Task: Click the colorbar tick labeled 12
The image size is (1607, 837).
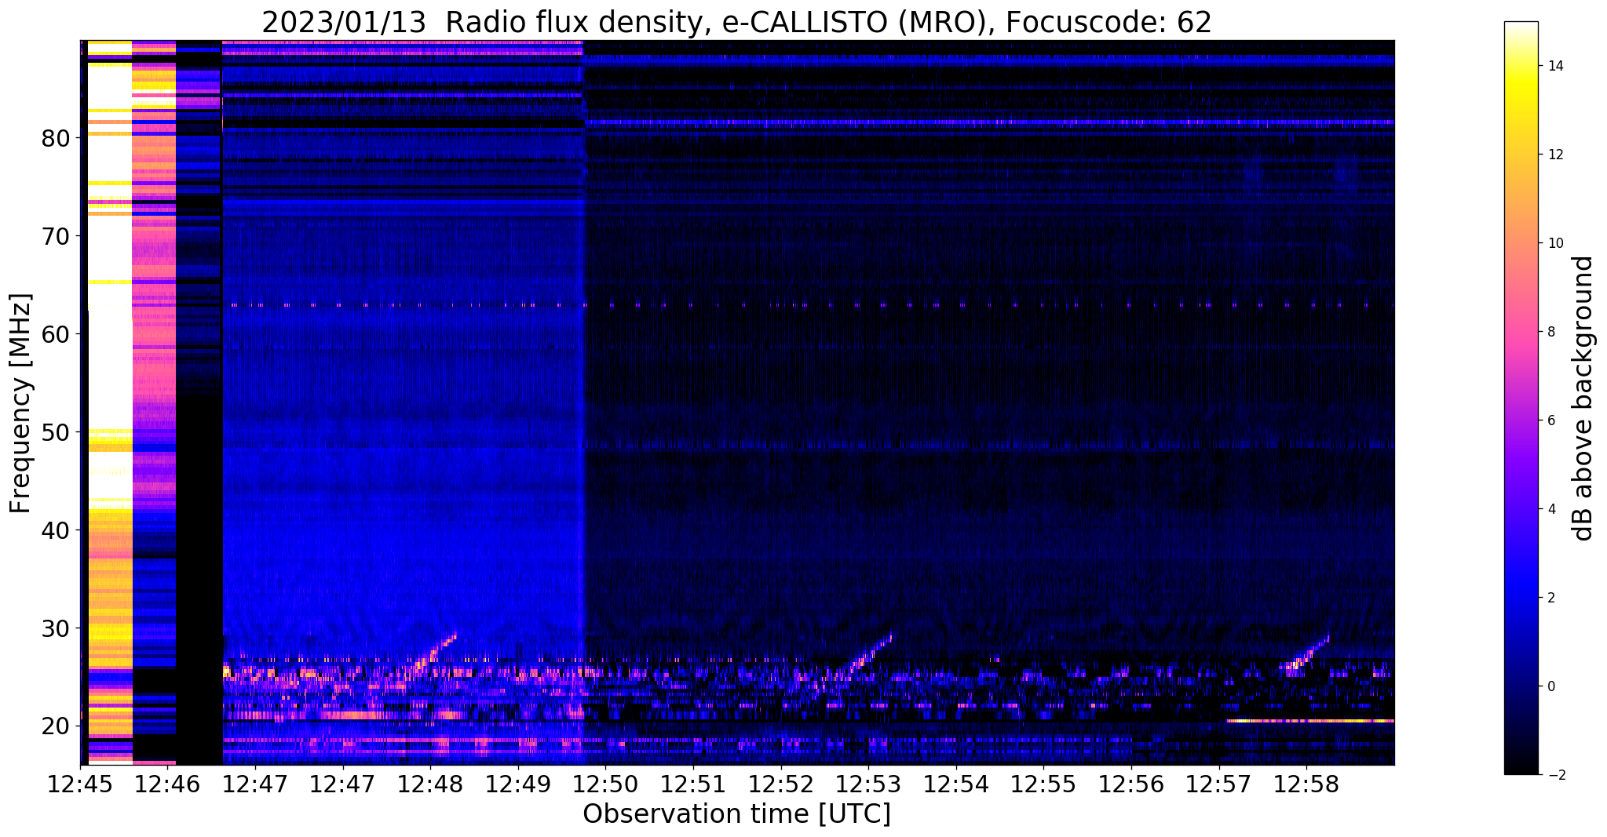Action: point(1553,155)
